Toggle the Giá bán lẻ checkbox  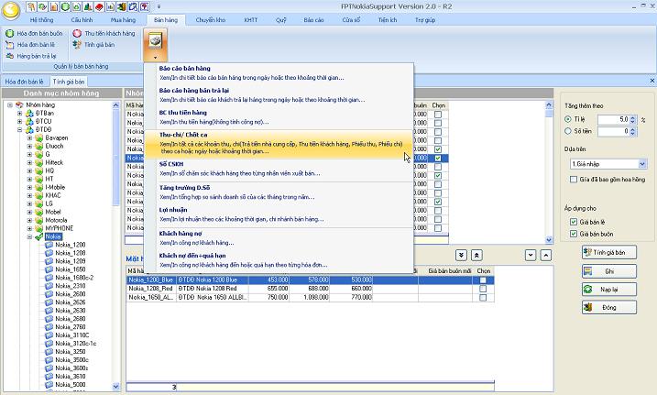pos(574,222)
